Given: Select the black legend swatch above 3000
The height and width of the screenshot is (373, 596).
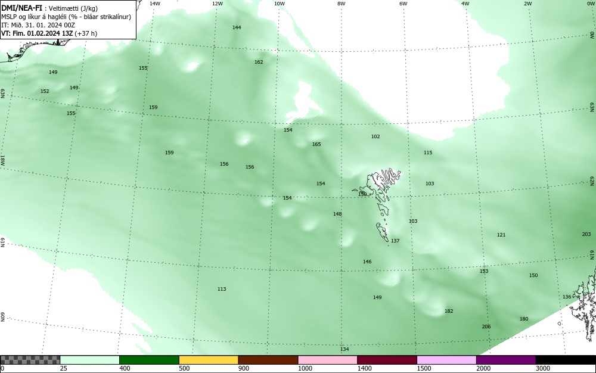Looking at the screenshot, I should coord(566,360).
